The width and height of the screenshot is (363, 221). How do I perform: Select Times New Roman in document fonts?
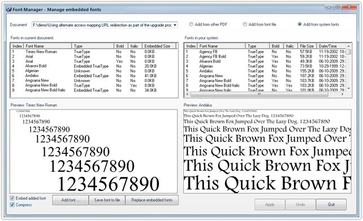(x=94, y=52)
